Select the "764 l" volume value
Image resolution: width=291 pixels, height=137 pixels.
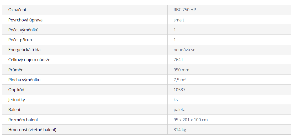point(178,60)
